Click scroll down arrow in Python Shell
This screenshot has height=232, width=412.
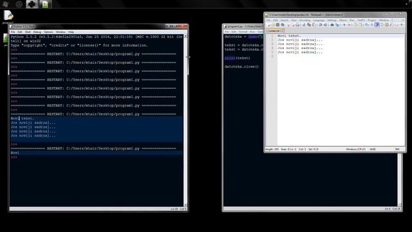point(185,205)
